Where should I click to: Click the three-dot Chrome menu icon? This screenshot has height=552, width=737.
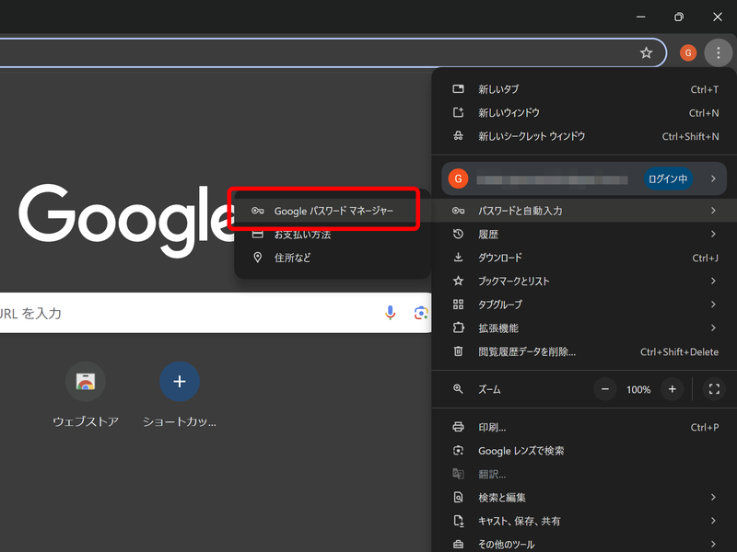pyautogui.click(x=719, y=52)
